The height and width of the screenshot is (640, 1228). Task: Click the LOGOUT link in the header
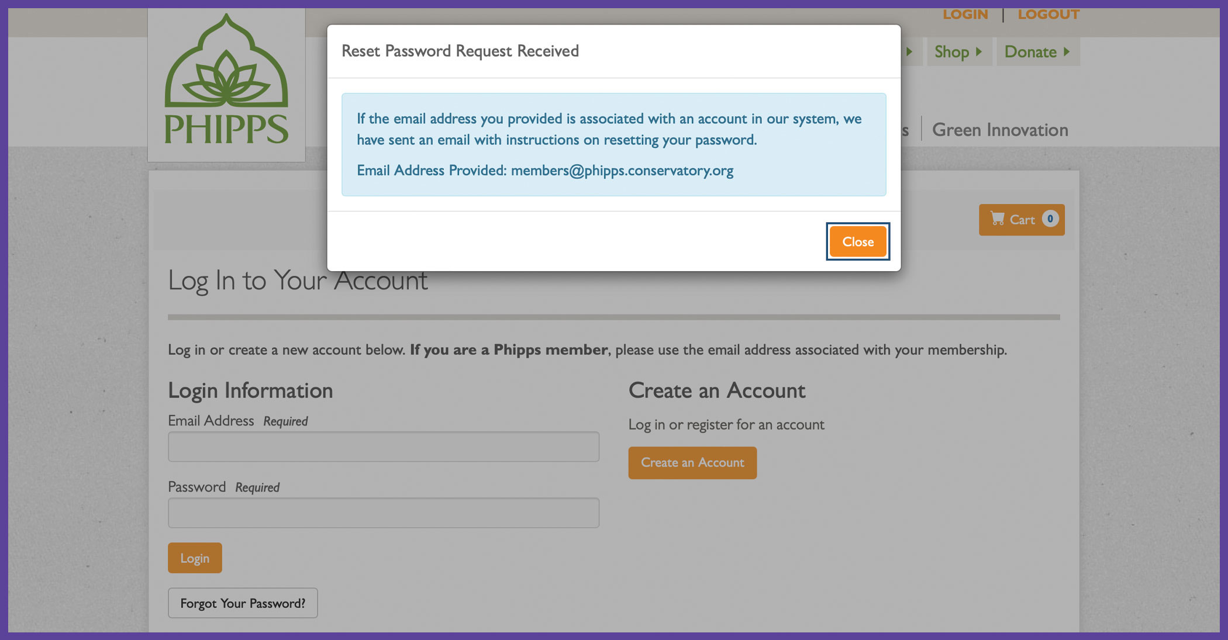[1048, 14]
